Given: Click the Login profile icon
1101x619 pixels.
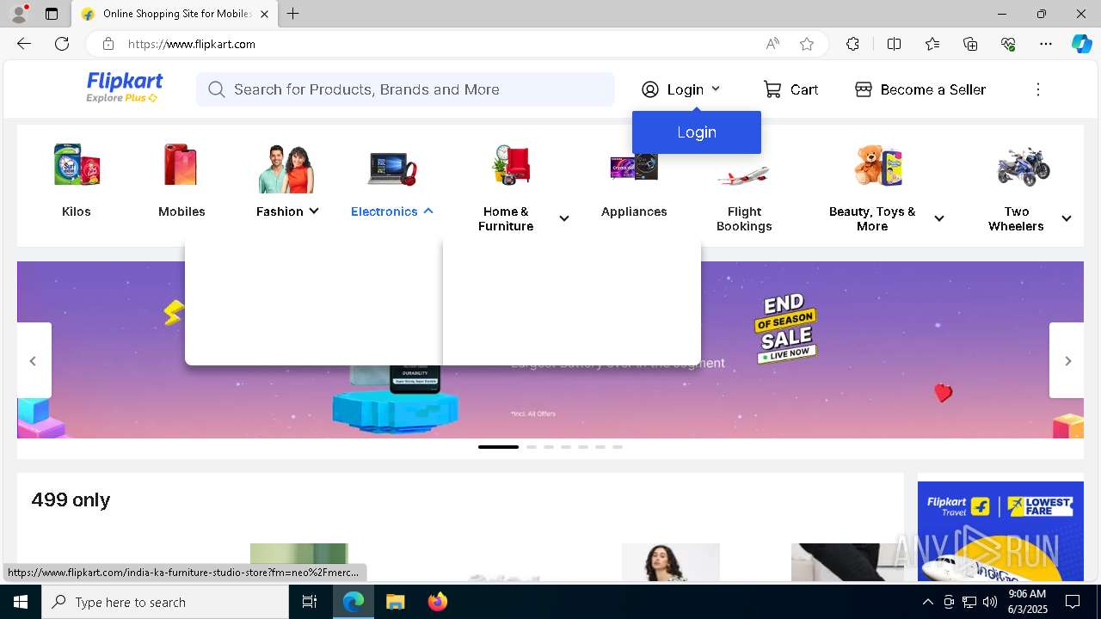Looking at the screenshot, I should click(650, 89).
